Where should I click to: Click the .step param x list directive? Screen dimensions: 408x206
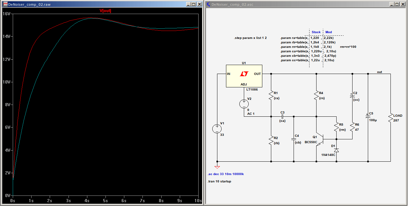tap(250, 38)
